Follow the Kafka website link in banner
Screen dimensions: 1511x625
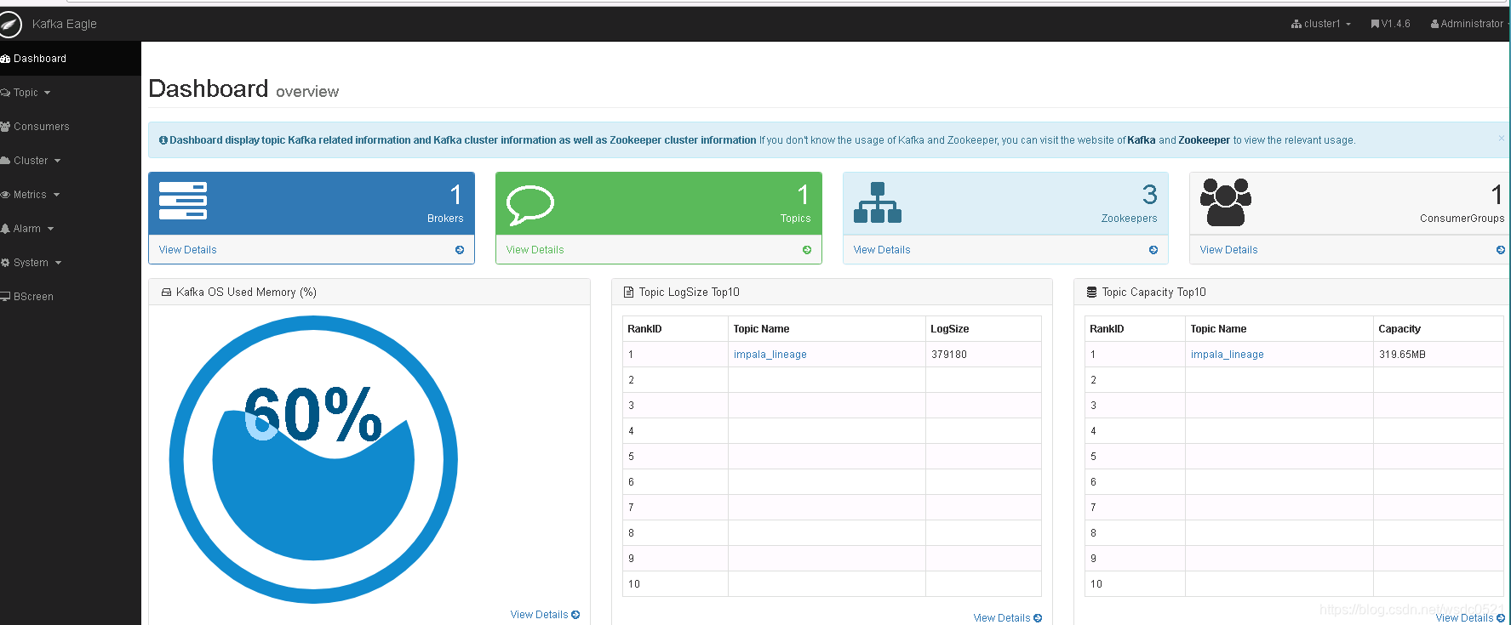coord(1141,140)
